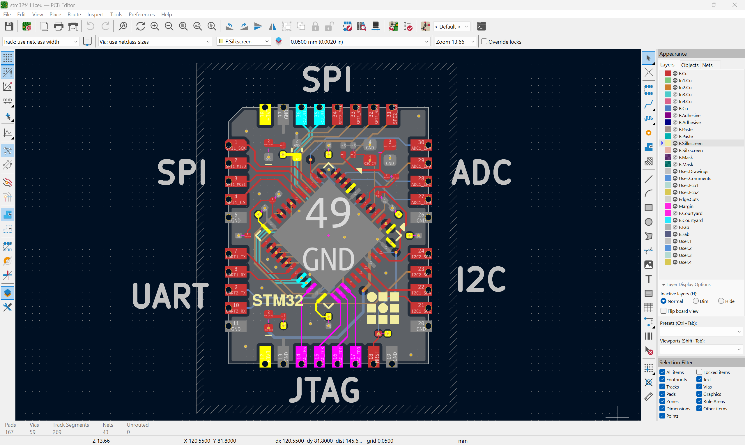Viewport: 745px width, 445px height.
Task: Select Hide for inactive layers
Action: [721, 301]
